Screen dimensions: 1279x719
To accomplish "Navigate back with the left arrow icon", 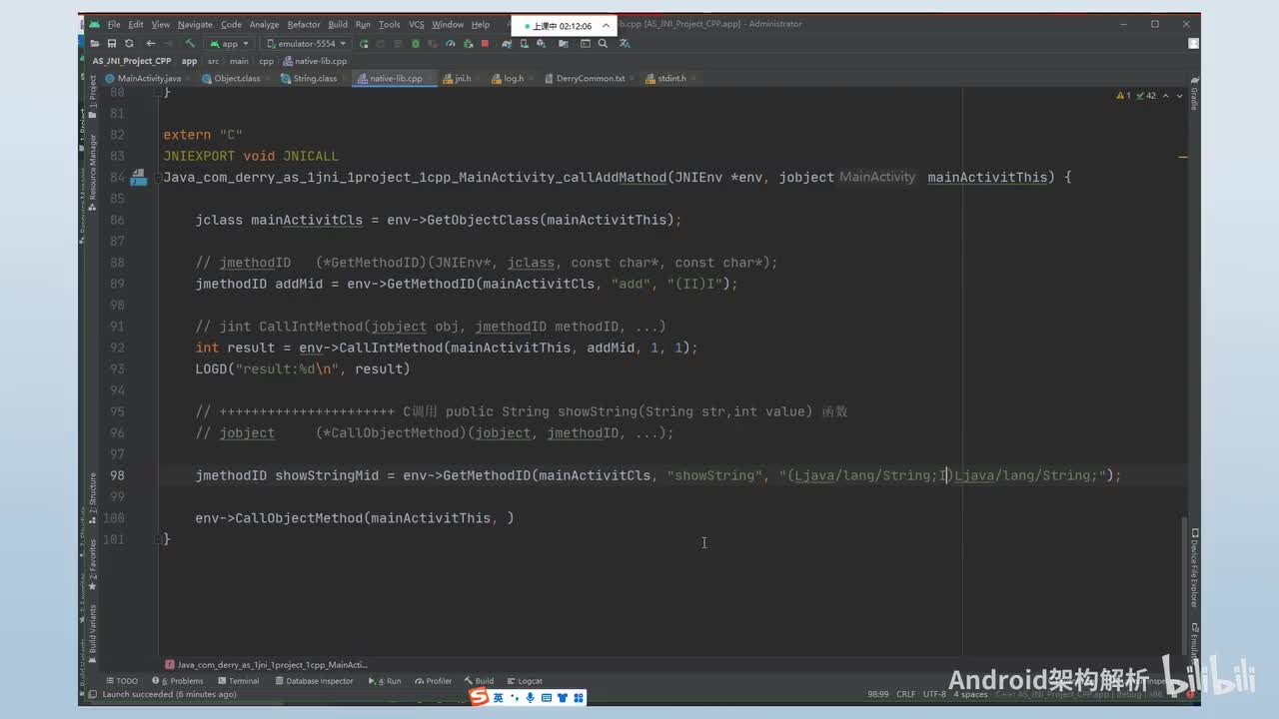I will [x=150, y=44].
